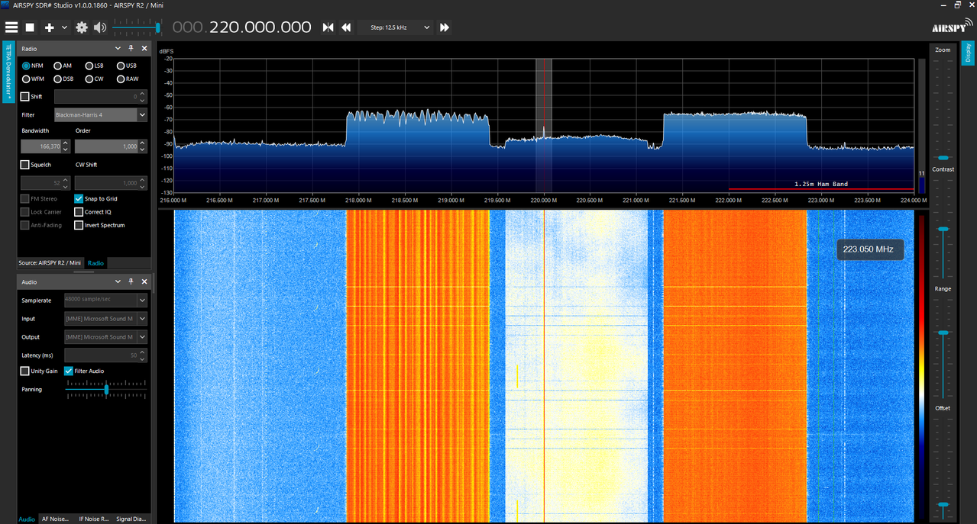Step frequency down with the rewind arrows
977x524 pixels.
tap(346, 27)
